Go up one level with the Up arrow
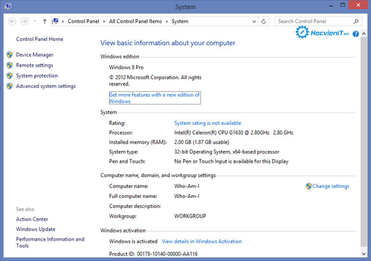 [x=45, y=22]
